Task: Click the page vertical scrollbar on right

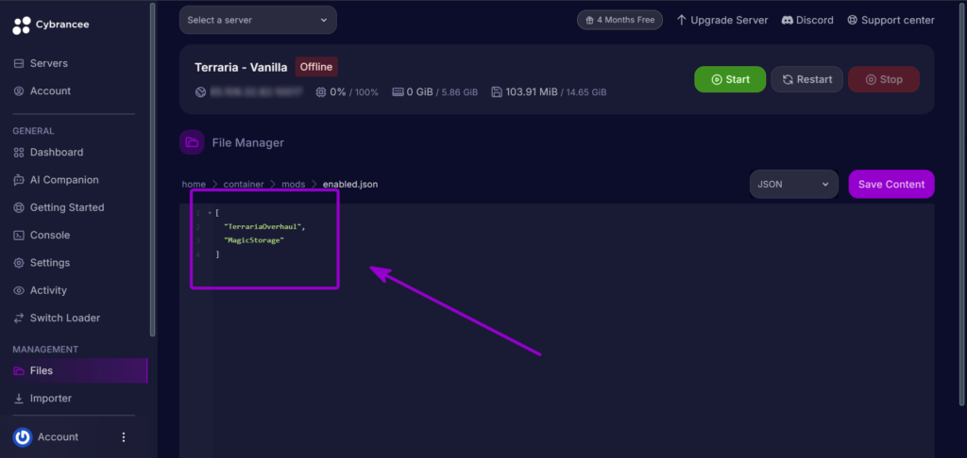Action: [x=962, y=204]
